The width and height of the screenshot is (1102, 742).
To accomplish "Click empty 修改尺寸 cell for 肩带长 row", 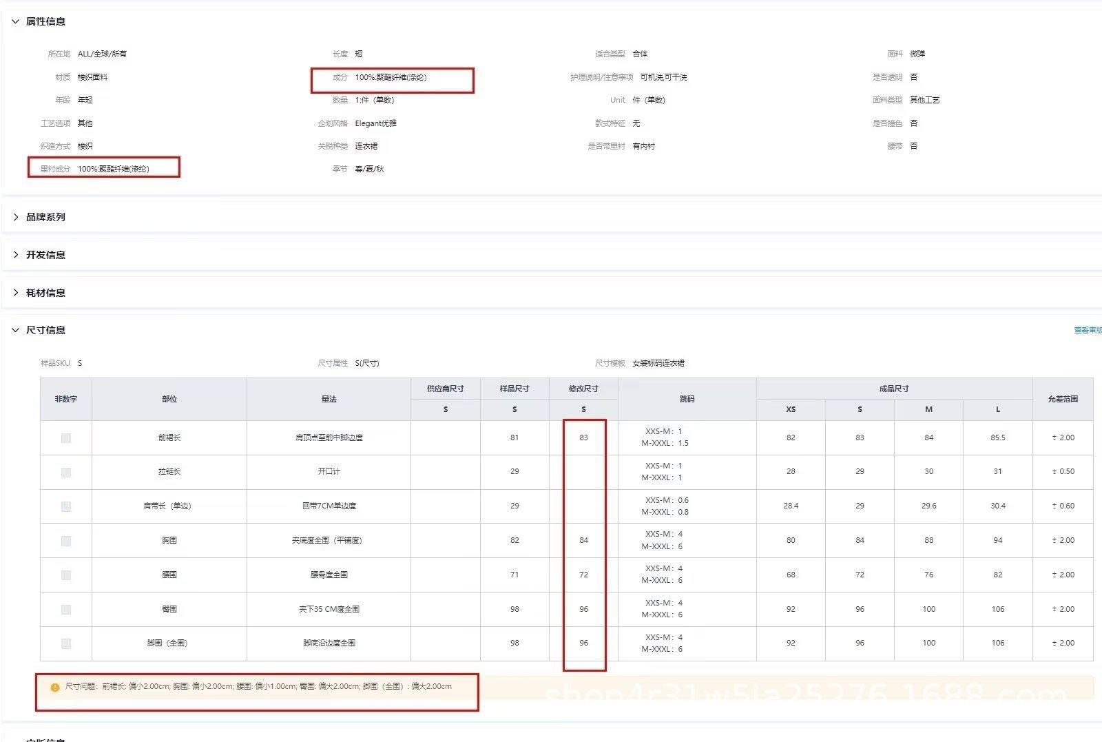I will (x=583, y=506).
